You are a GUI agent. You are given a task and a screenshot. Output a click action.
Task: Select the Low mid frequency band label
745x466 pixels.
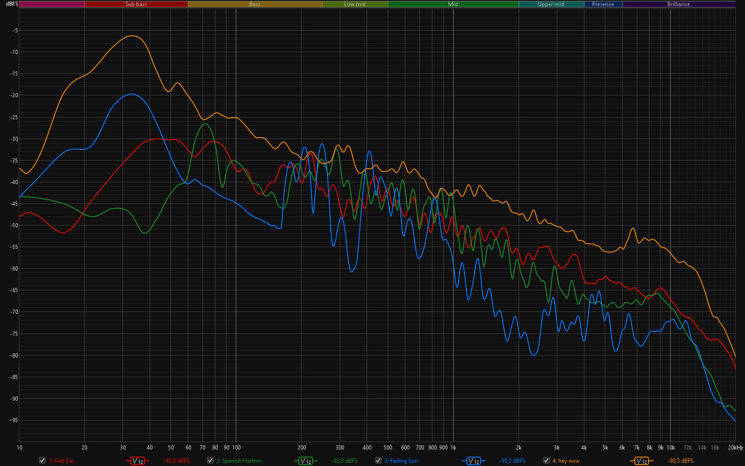[355, 4]
